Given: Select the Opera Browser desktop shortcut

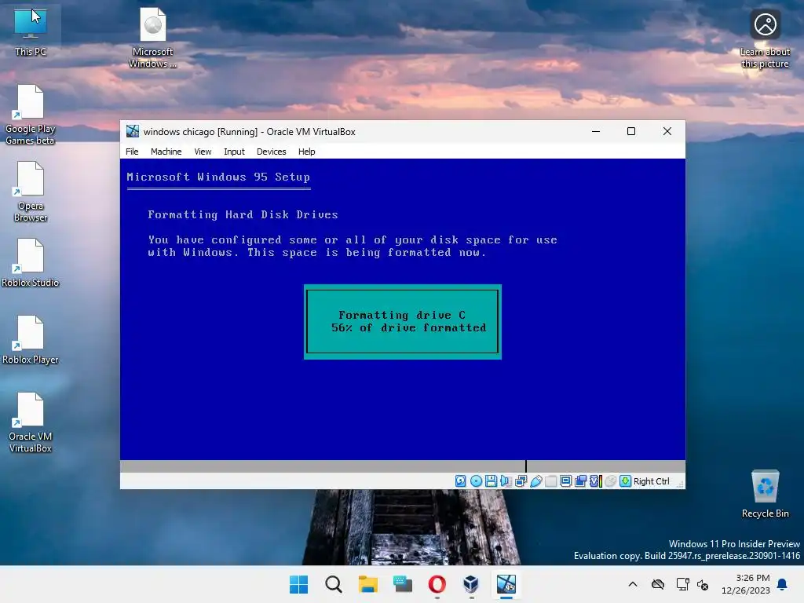Looking at the screenshot, I should [31, 192].
